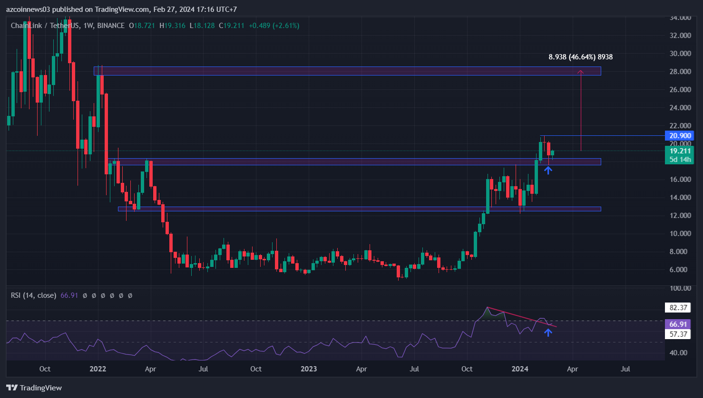Click the TradingView logo in the bottom corner

34,388
